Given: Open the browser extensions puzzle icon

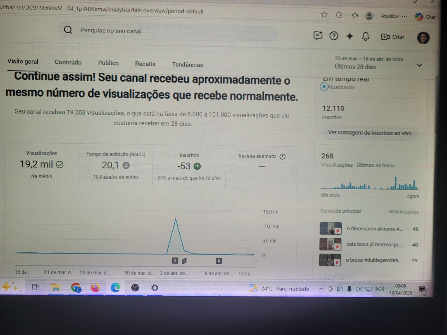Looking at the screenshot, I should pyautogui.click(x=339, y=15).
